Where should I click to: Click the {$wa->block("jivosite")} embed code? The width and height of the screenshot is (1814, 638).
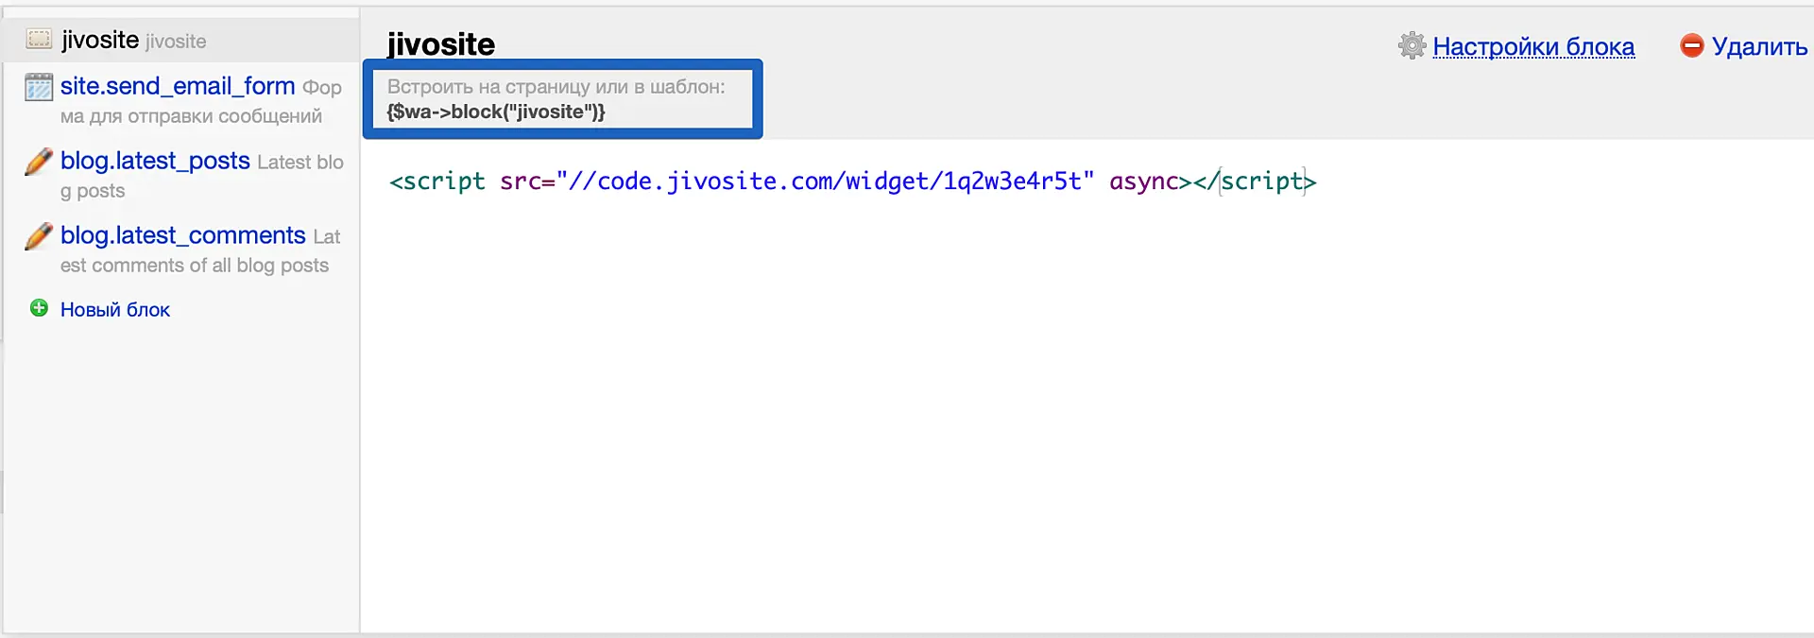(x=496, y=112)
